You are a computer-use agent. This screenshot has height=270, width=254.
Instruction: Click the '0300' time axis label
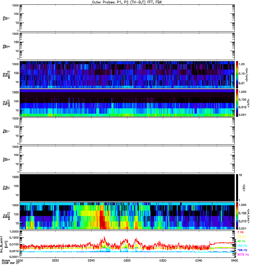(x=127, y=261)
